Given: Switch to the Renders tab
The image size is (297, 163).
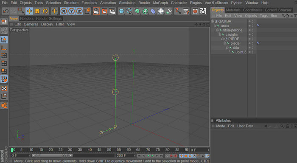Looking at the screenshot, I should (27, 19).
